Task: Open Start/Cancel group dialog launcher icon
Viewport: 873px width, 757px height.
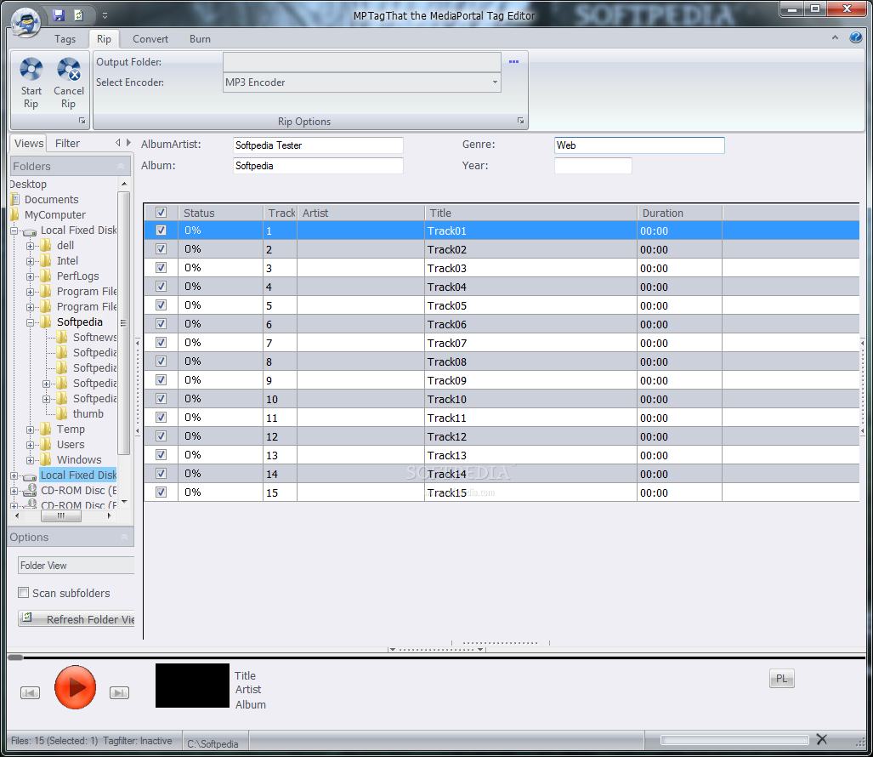Action: [x=82, y=121]
